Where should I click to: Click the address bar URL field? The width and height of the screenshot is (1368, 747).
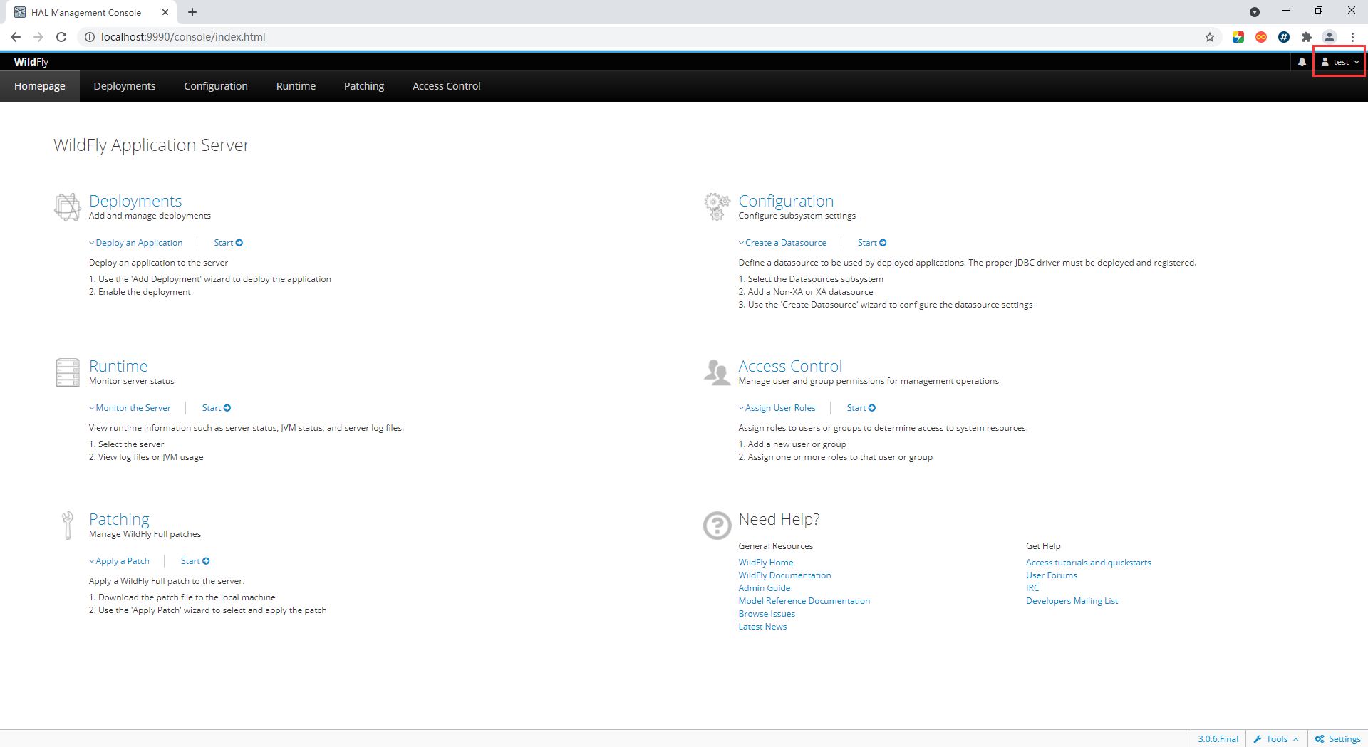pos(641,37)
